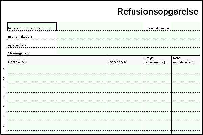Click the Sælger refunderer cell in row 3

[157, 88]
